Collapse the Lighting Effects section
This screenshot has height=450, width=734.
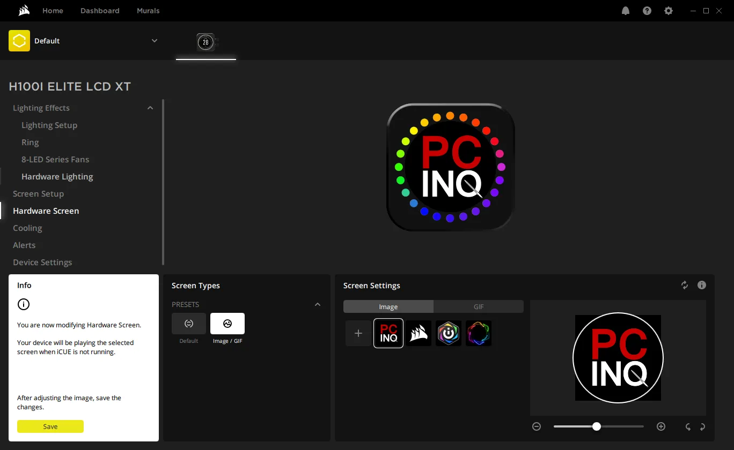(150, 108)
